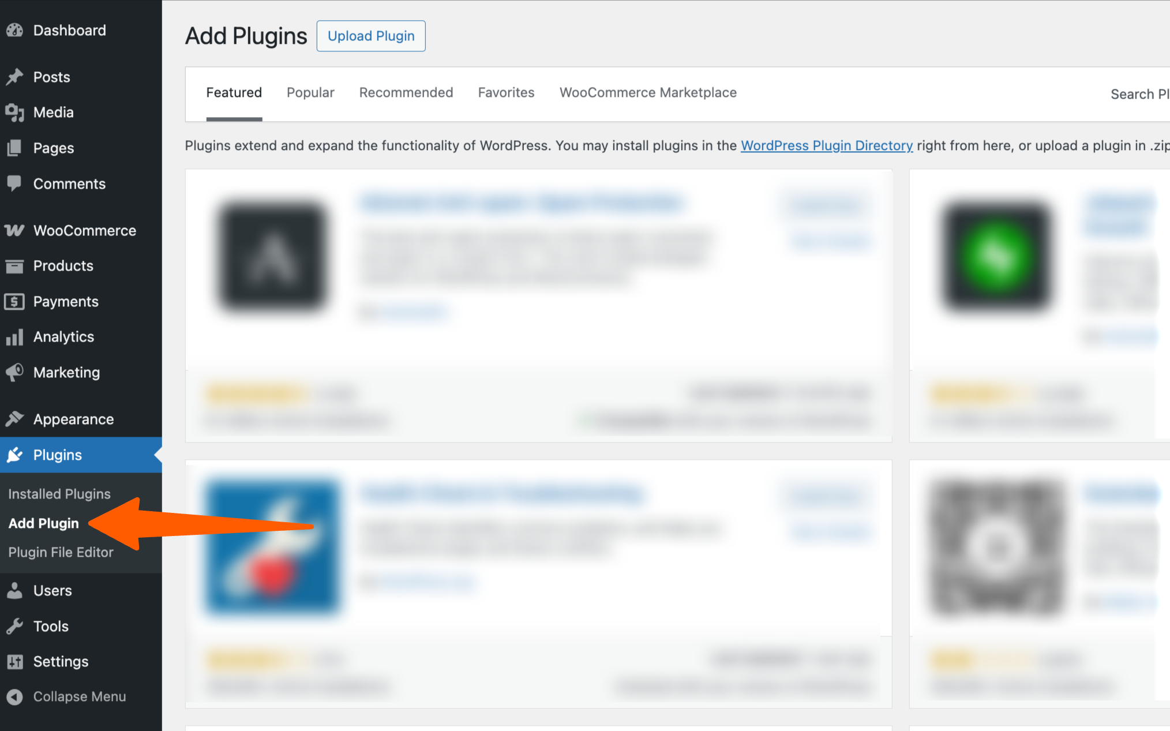1170x731 pixels.
Task: Open Installed Plugins submenu item
Action: pyautogui.click(x=59, y=494)
